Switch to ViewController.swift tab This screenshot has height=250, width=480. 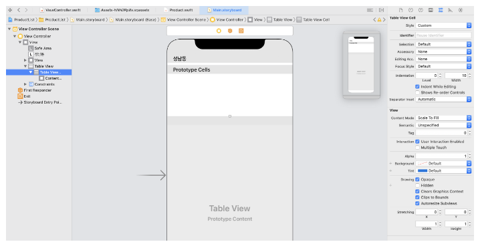[60, 10]
